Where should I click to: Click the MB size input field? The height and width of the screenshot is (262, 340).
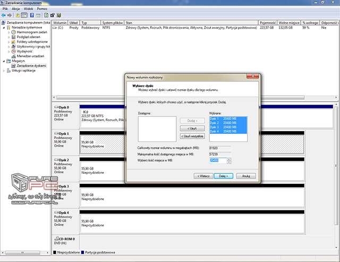[x=218, y=160]
